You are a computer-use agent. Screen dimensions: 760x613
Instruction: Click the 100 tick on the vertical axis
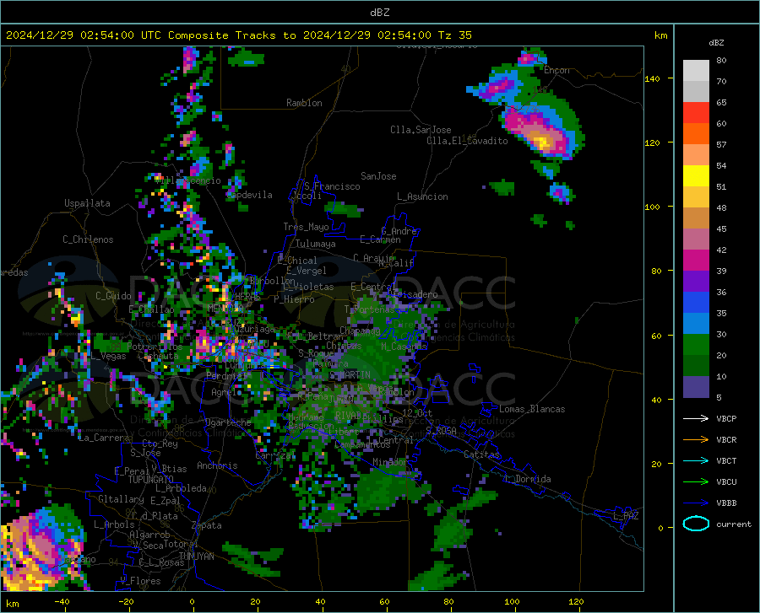[x=652, y=207]
